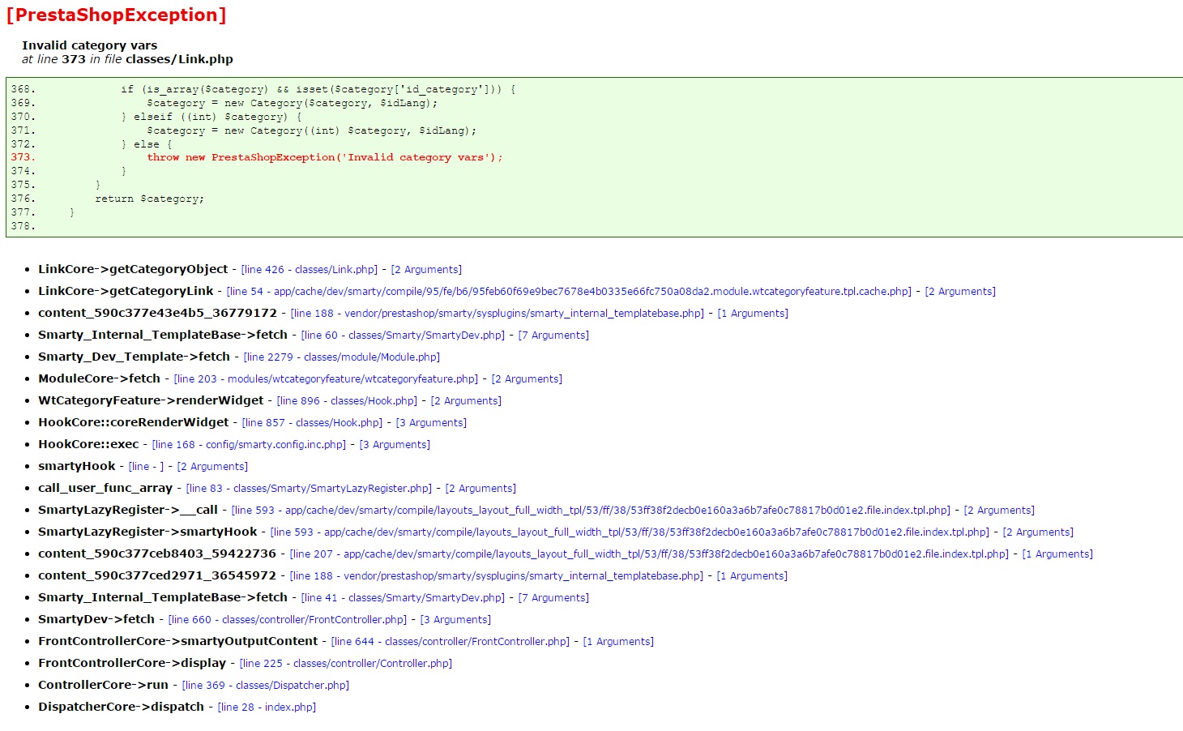1183x731 pixels.
Task: Show 3 Arguments for SmartyDev->fetch
Action: pos(455,620)
